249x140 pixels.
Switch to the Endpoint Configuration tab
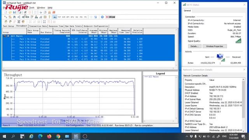96,26
